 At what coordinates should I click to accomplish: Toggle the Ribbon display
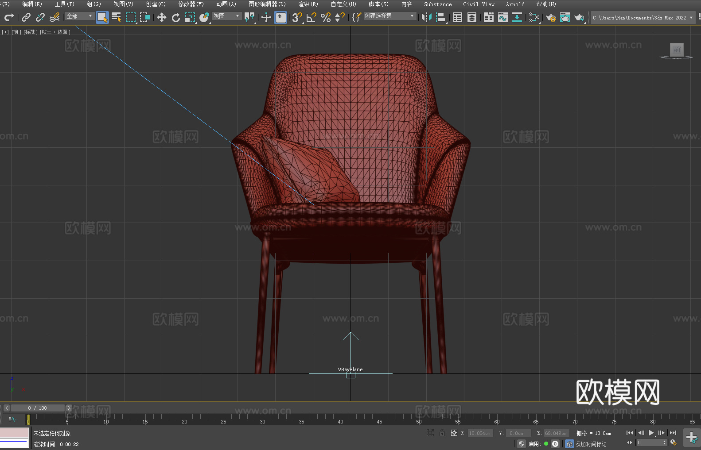(489, 17)
